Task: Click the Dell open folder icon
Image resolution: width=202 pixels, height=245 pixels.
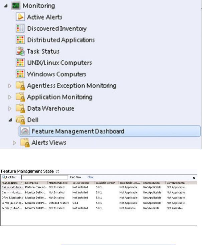Action: click(x=20, y=120)
